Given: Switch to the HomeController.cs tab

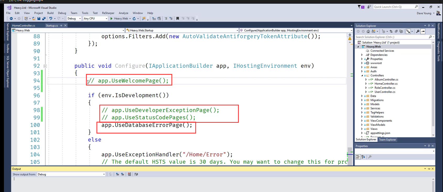Looking at the screenshot, I should coord(24,25).
